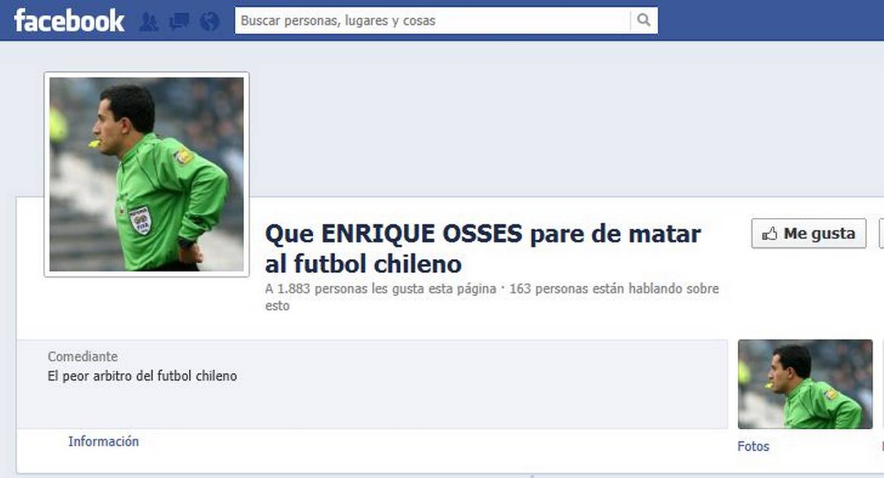The height and width of the screenshot is (478, 884).
Task: Open the notifications globe icon
Action: (x=210, y=22)
